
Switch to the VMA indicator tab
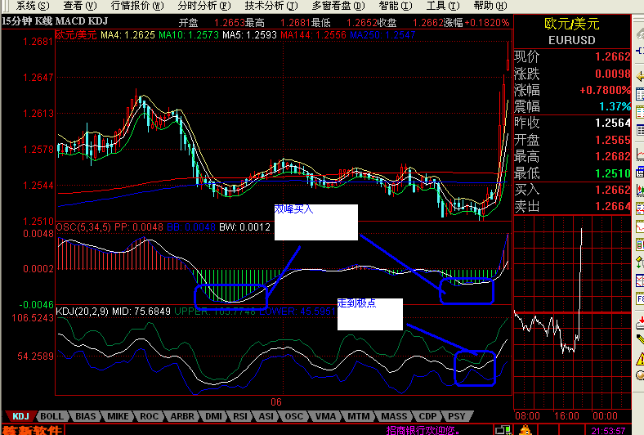(325, 416)
